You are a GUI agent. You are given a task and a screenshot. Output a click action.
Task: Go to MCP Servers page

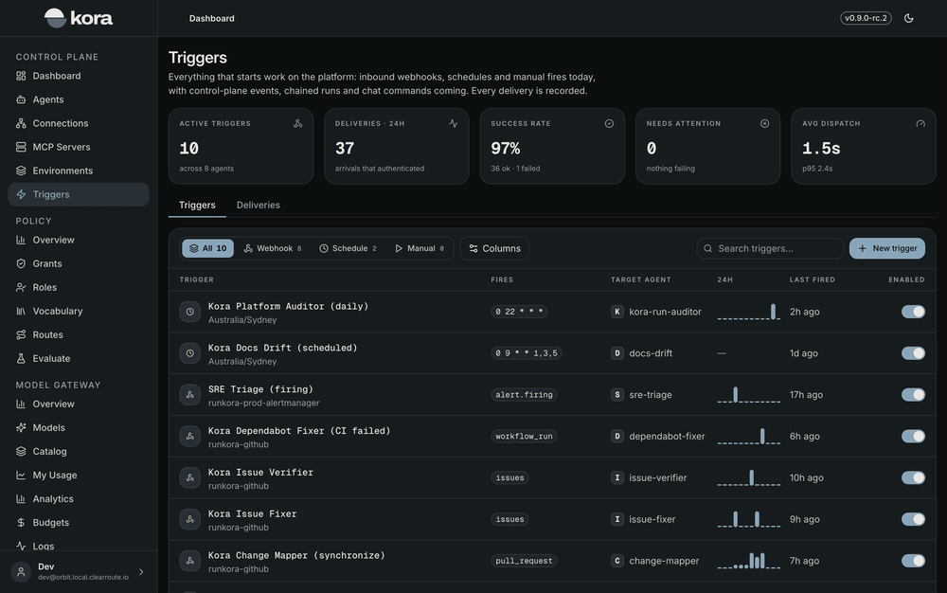click(79, 147)
